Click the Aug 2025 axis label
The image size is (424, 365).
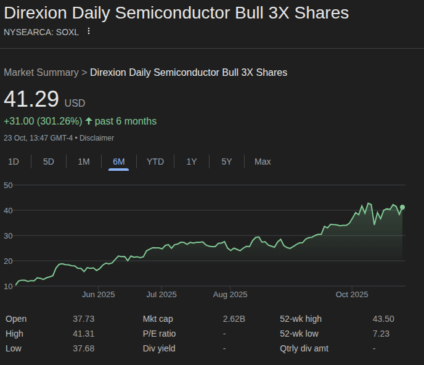[230, 294]
